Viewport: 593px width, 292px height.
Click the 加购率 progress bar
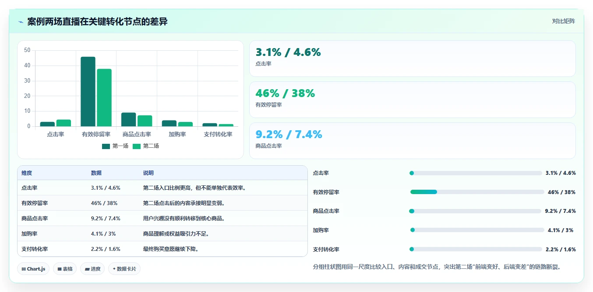[477, 230]
